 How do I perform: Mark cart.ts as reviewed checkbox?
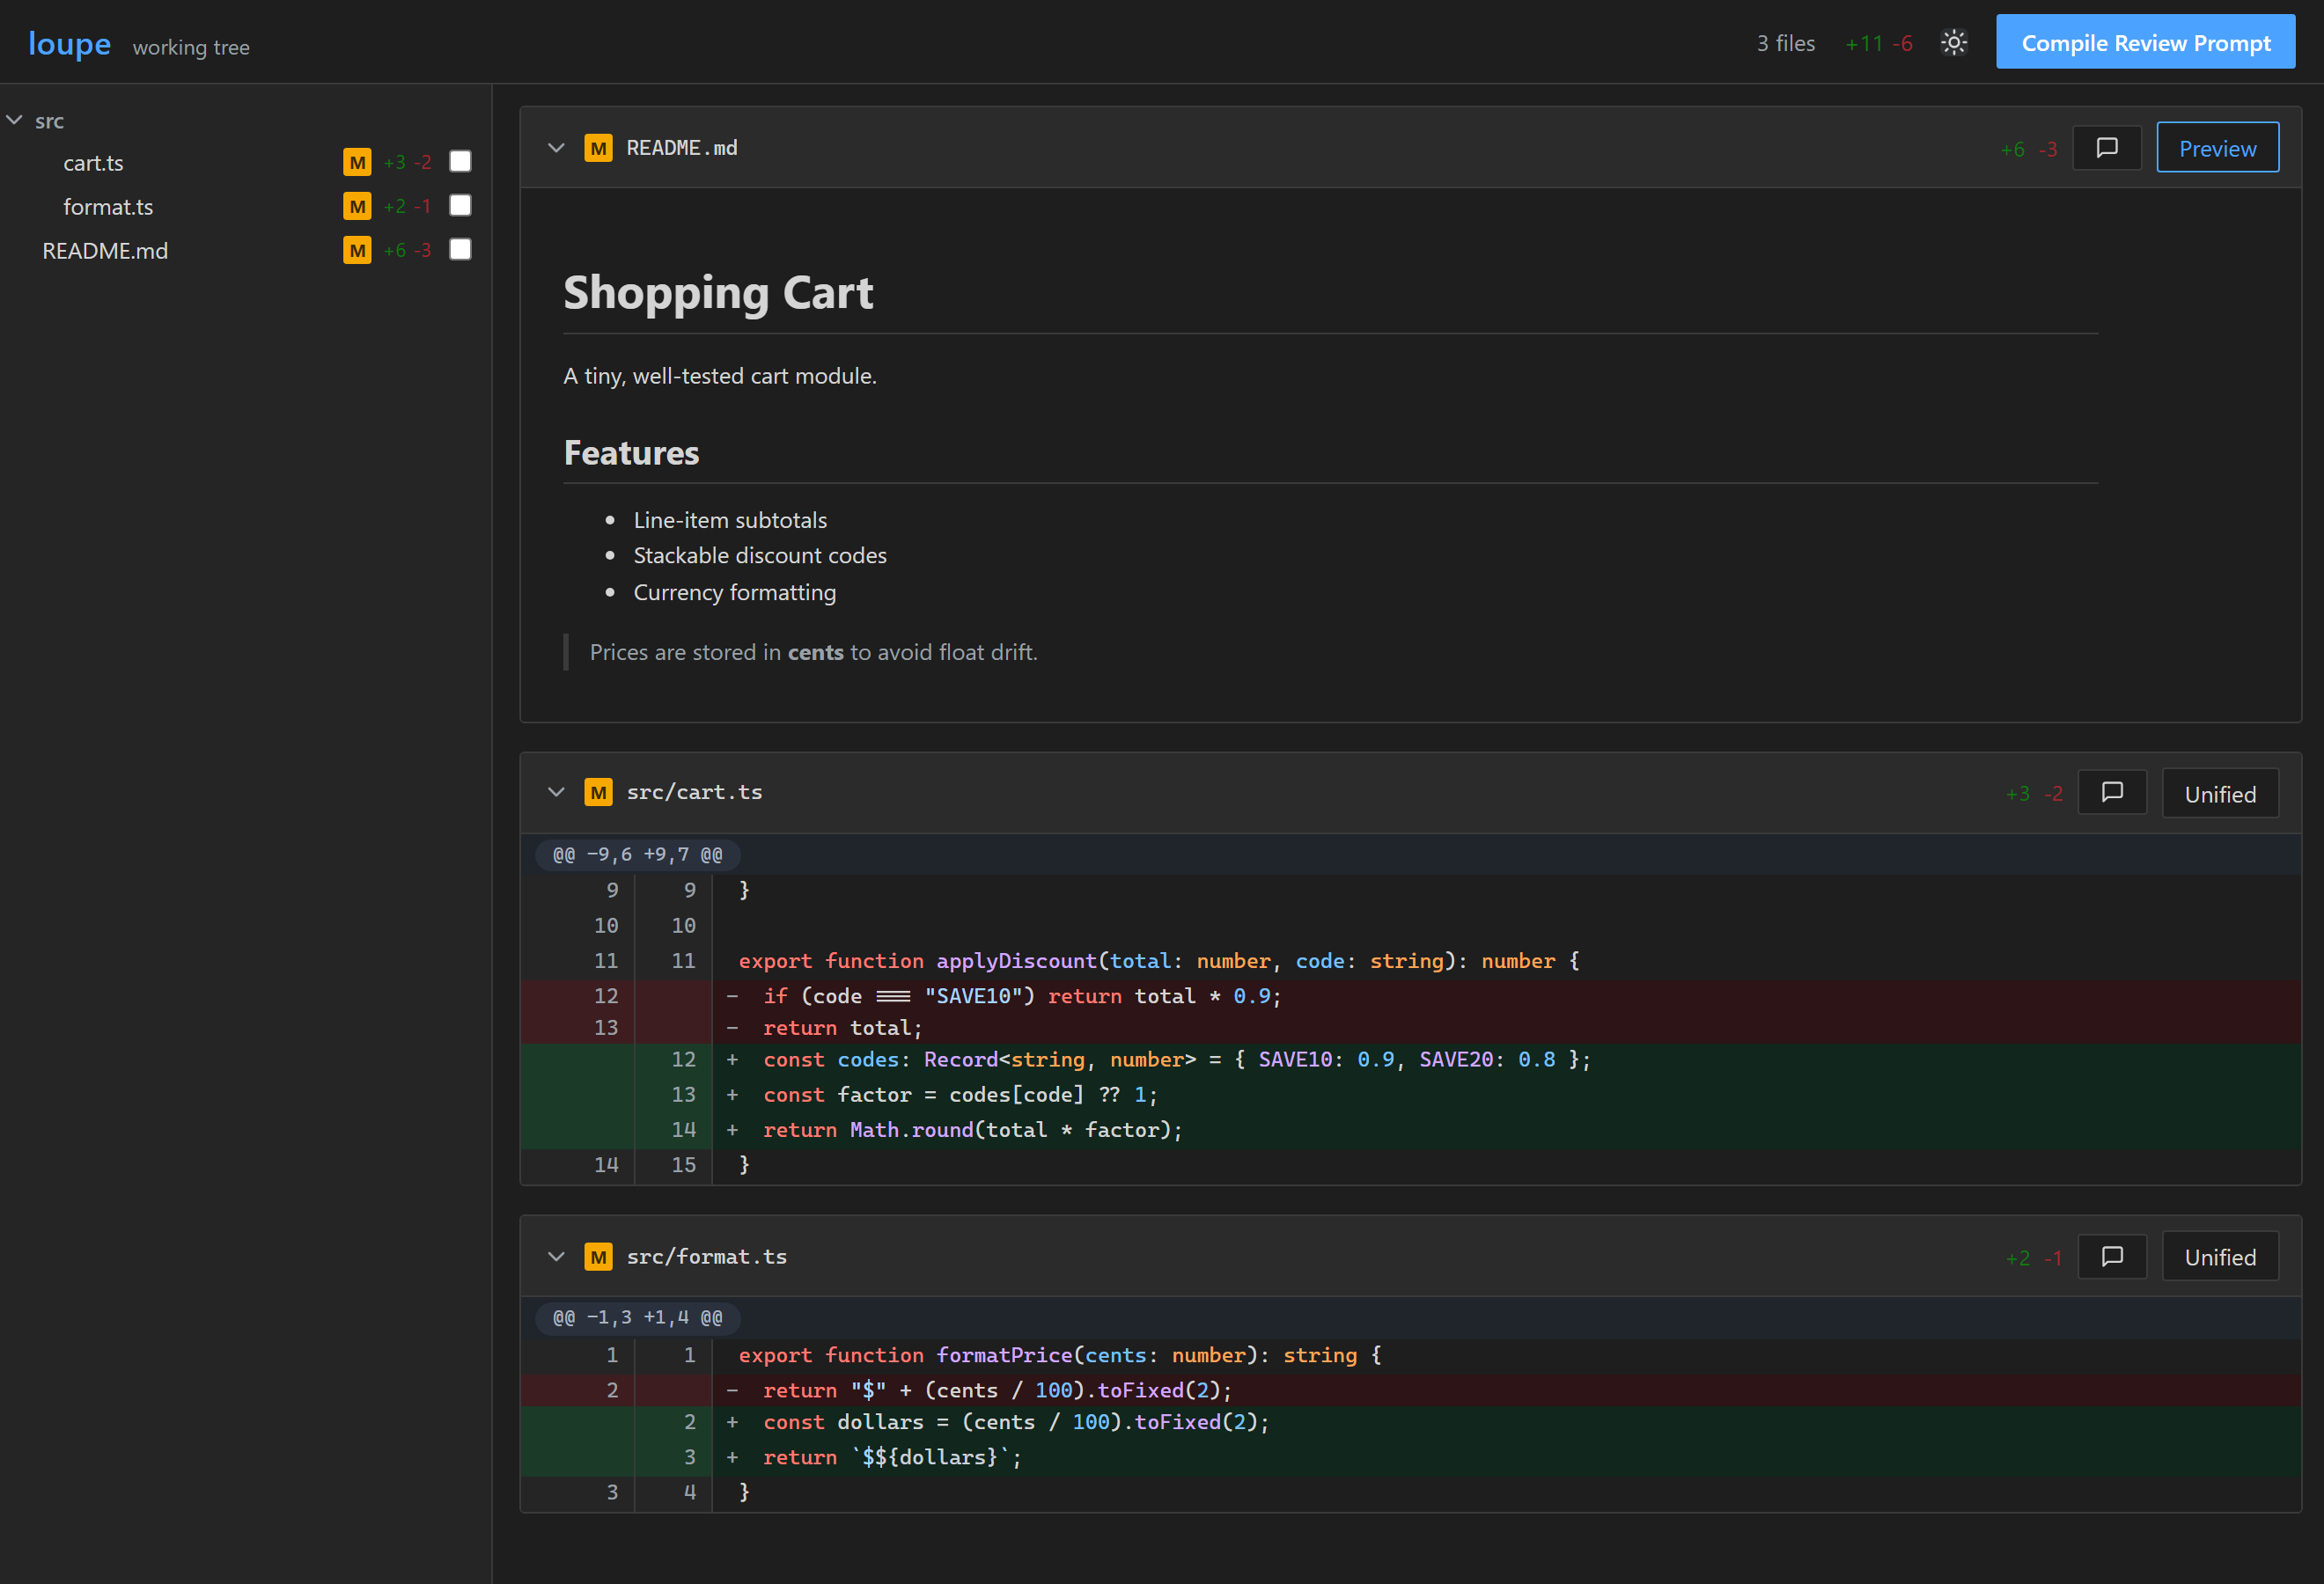coord(460,161)
